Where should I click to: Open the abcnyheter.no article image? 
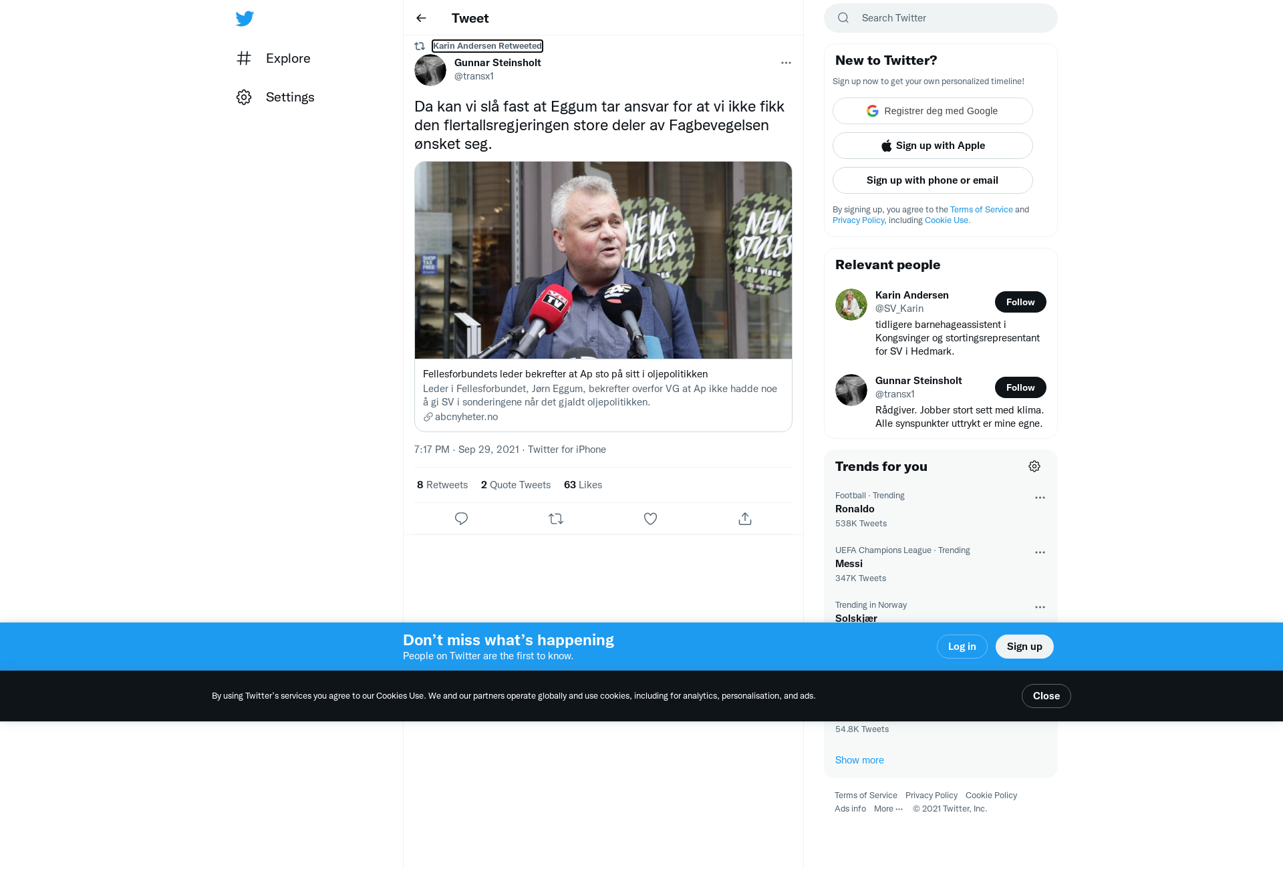[x=603, y=260]
